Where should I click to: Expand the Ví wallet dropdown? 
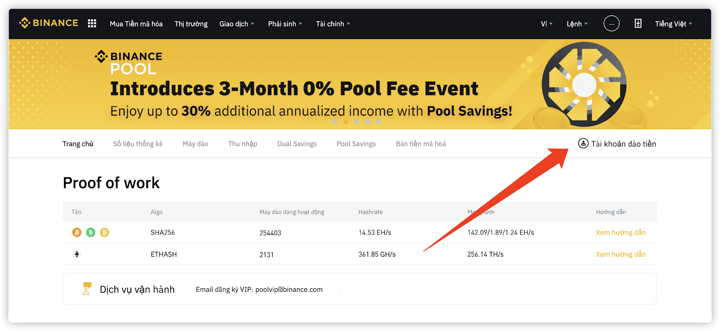tap(547, 24)
